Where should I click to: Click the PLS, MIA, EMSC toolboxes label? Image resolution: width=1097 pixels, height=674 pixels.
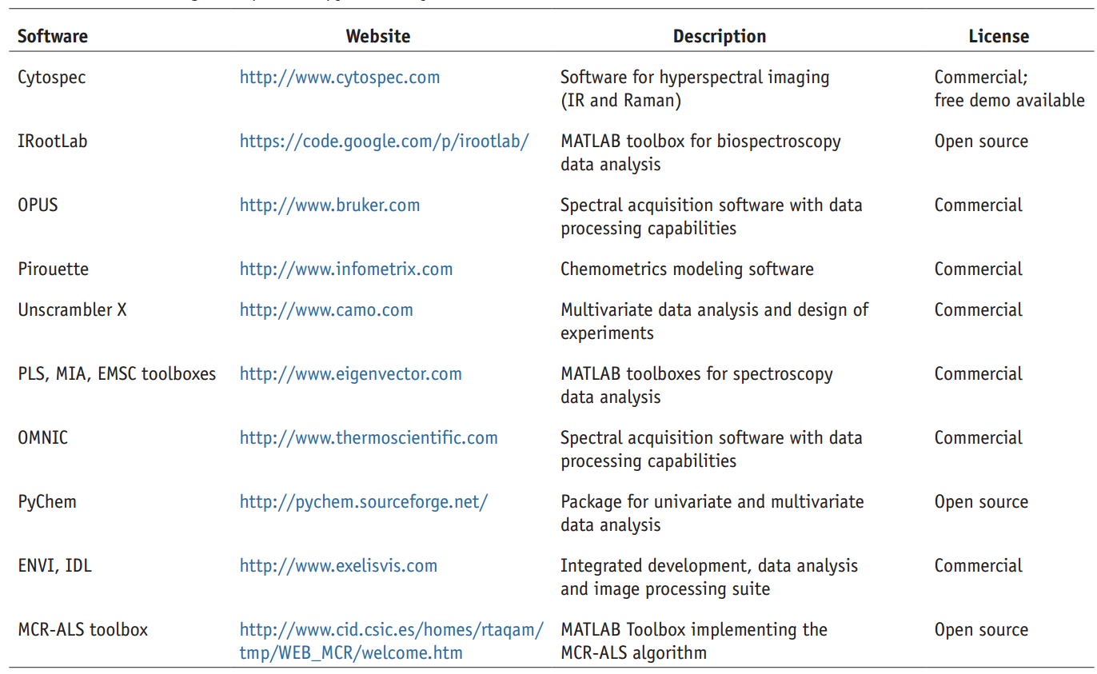point(117,374)
